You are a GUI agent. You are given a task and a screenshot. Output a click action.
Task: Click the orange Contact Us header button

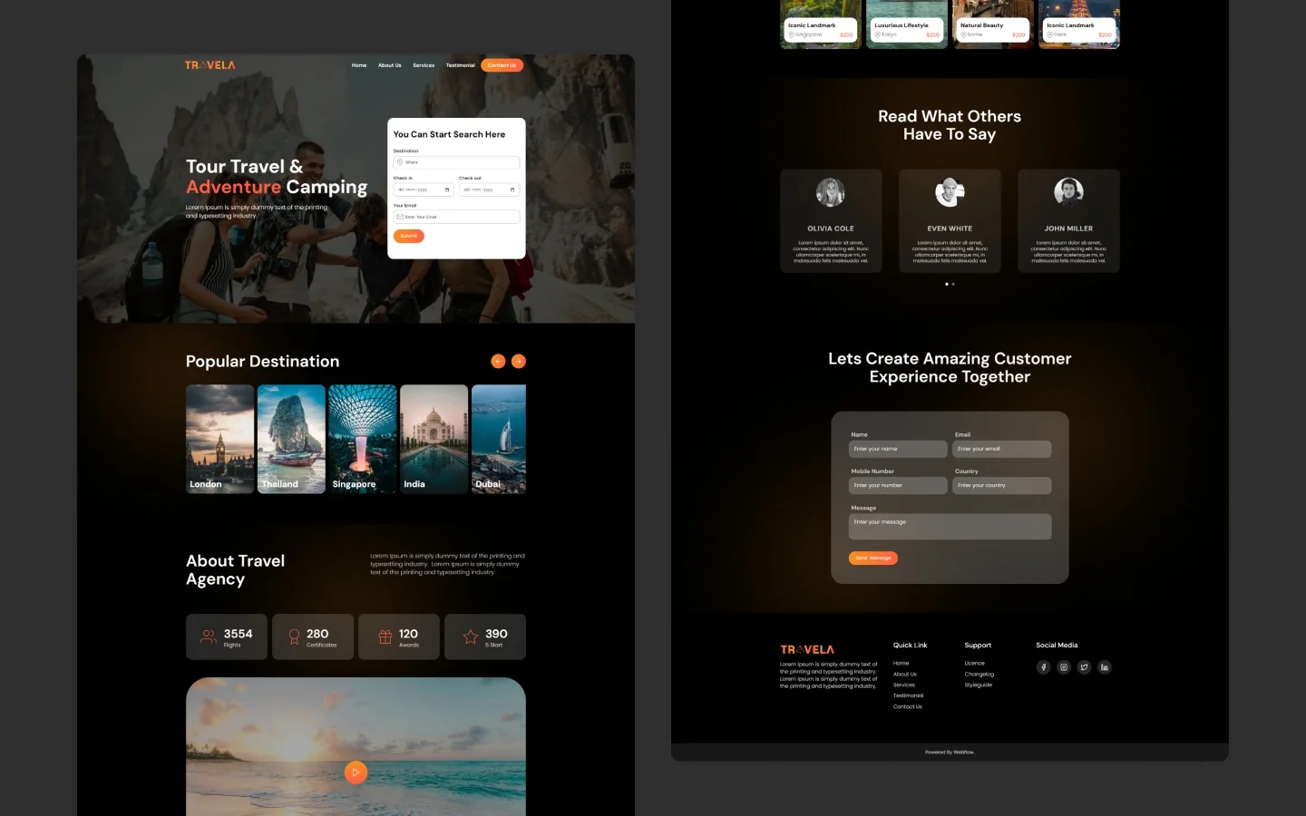[502, 65]
